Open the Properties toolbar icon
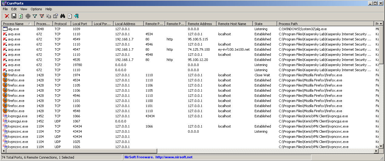The width and height of the screenshot is (385, 161). [x=56, y=16]
